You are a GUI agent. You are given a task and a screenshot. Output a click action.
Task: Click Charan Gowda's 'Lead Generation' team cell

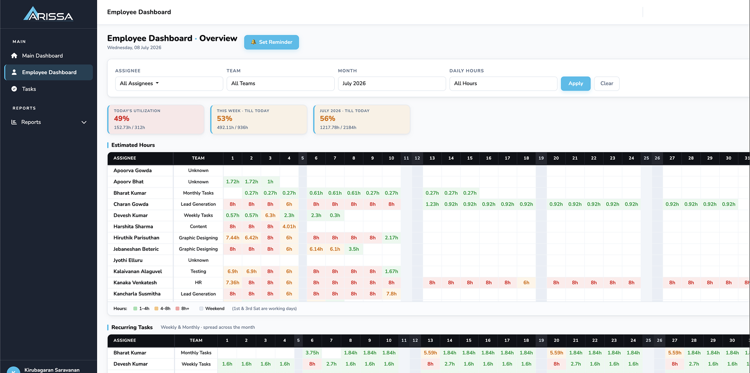click(198, 204)
